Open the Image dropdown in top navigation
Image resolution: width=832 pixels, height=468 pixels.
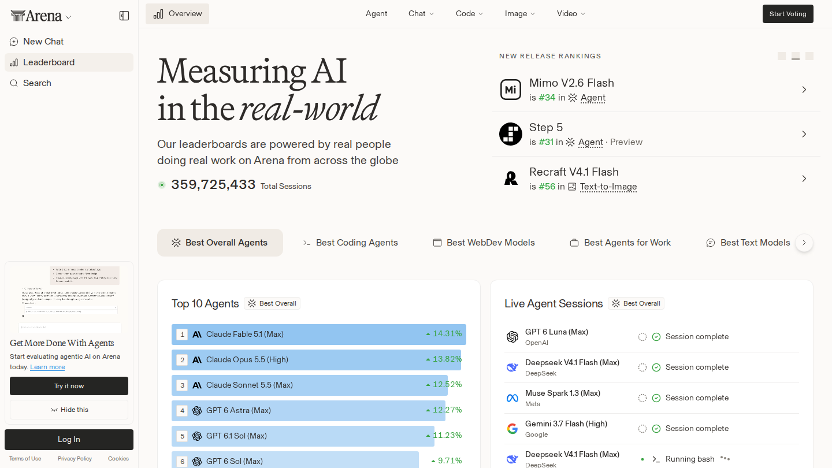(x=520, y=14)
